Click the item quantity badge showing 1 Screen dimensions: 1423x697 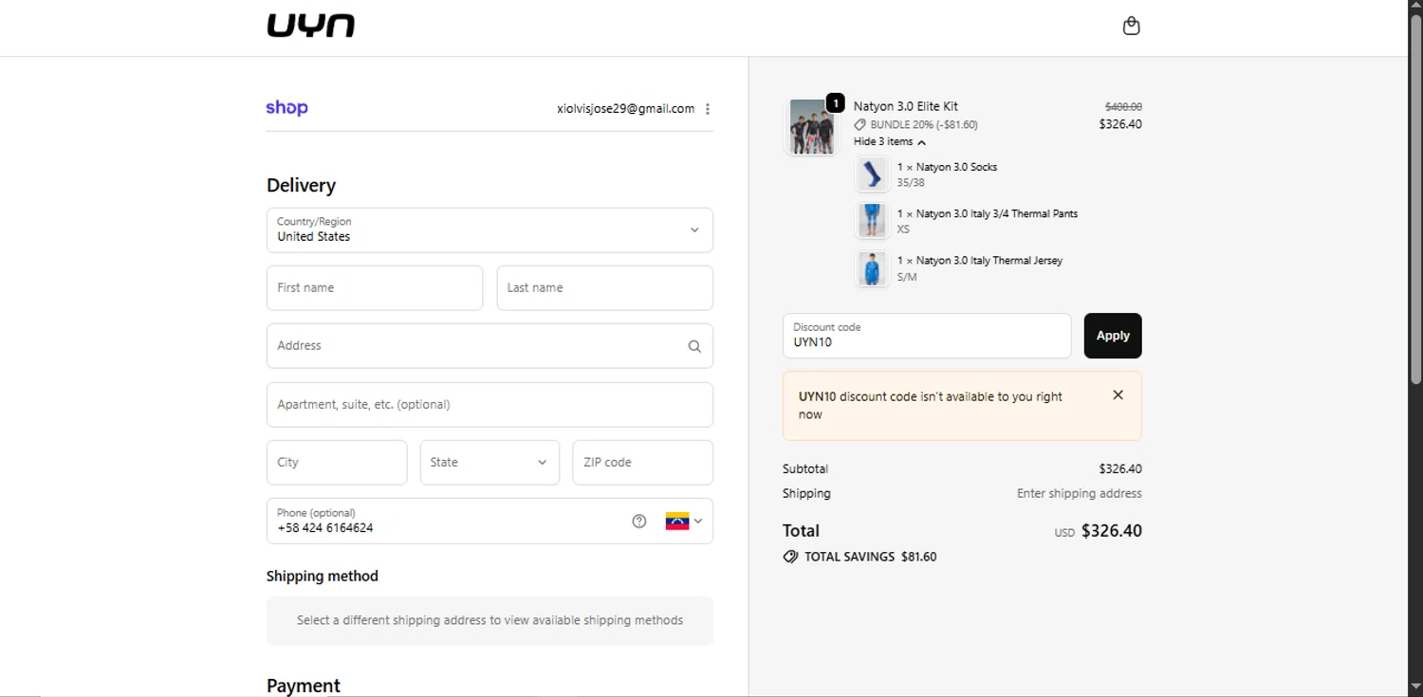point(835,102)
